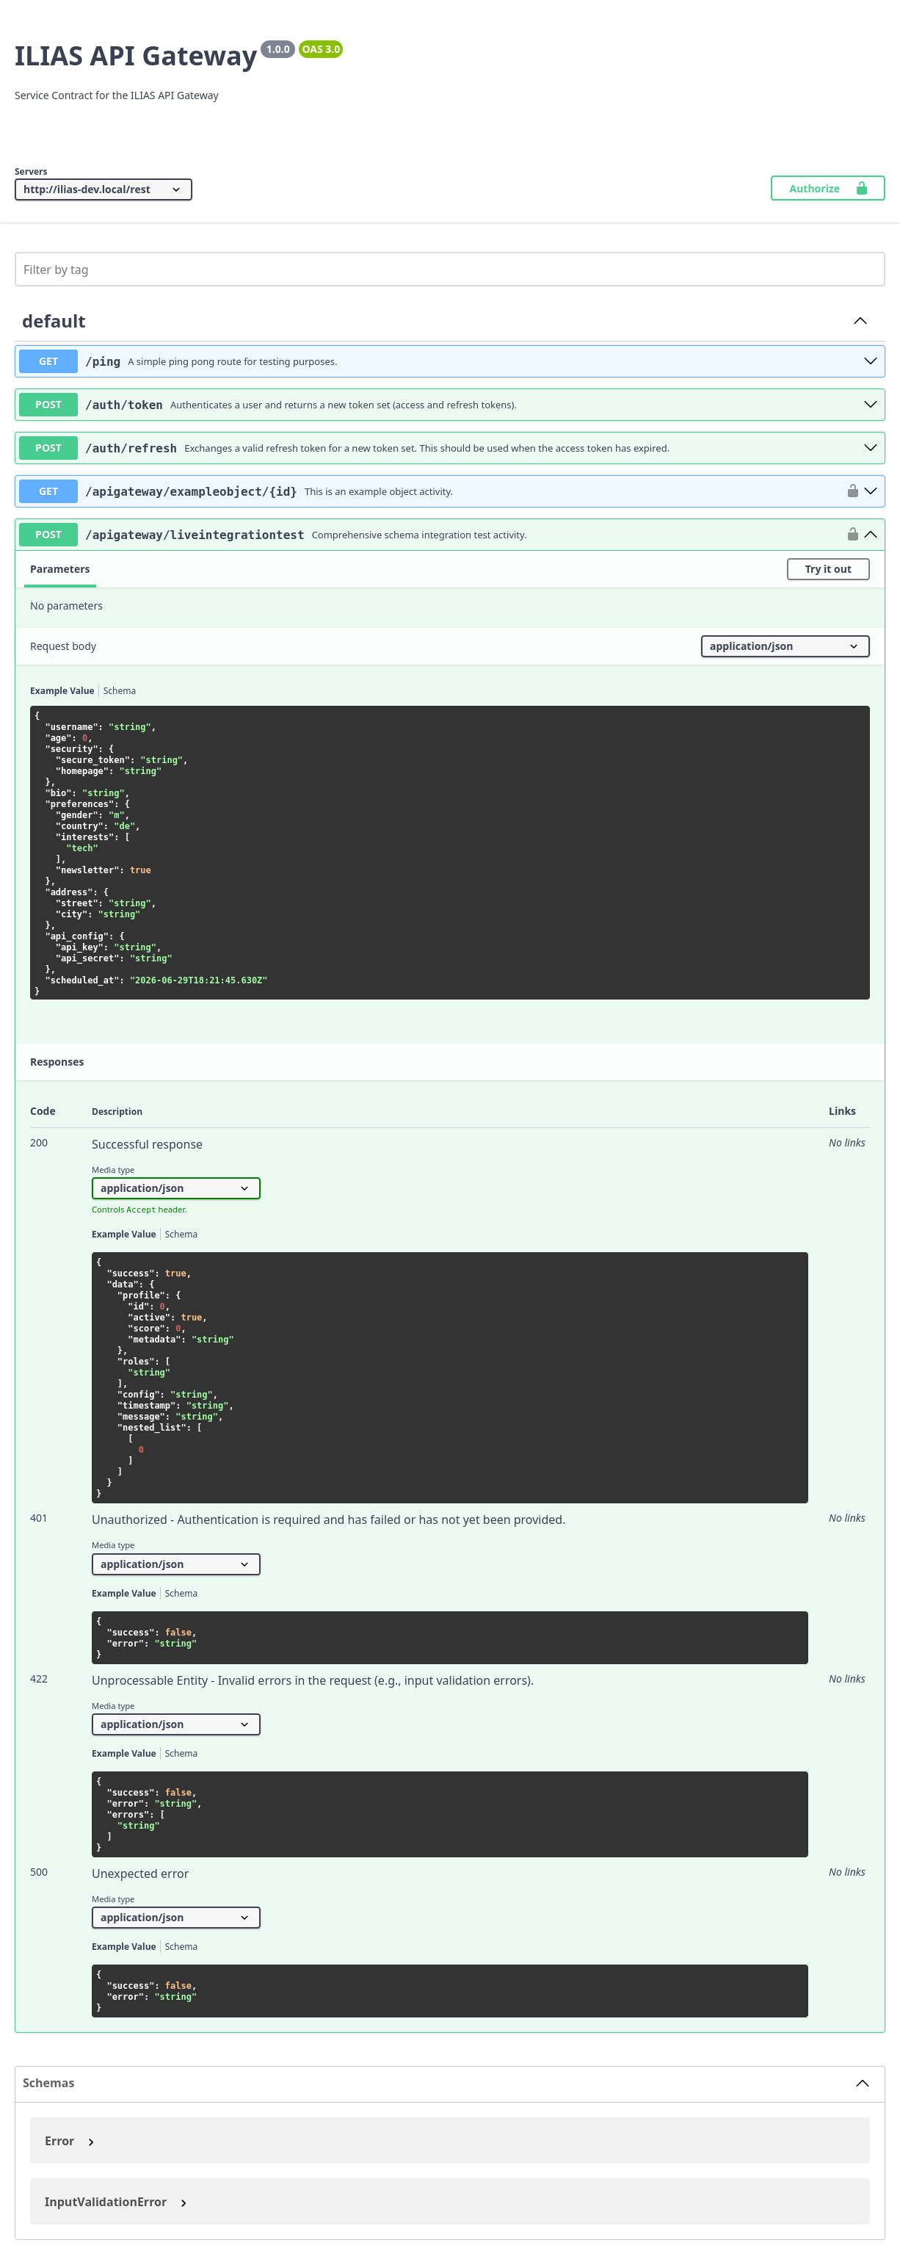Open the Servers dropdown
Viewport: 900px width, 2262px height.
coord(103,189)
